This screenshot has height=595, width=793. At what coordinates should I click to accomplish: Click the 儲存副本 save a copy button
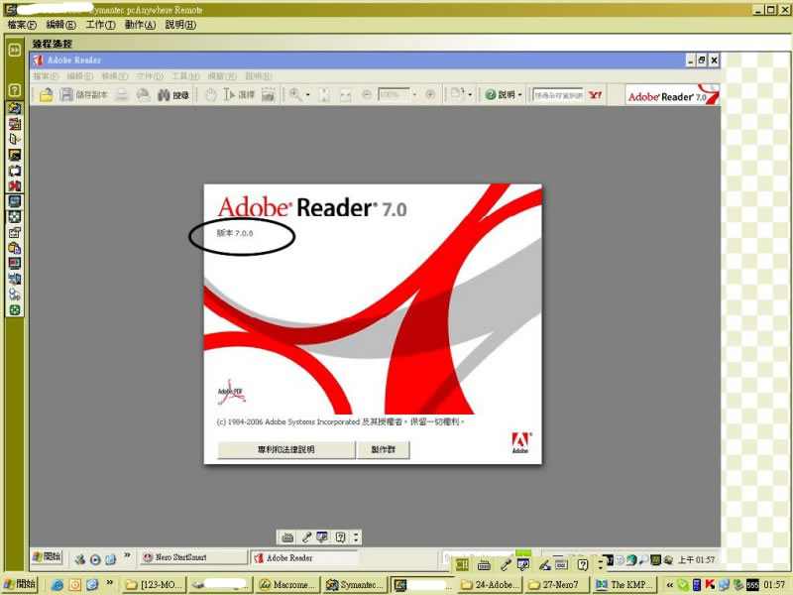click(83, 94)
